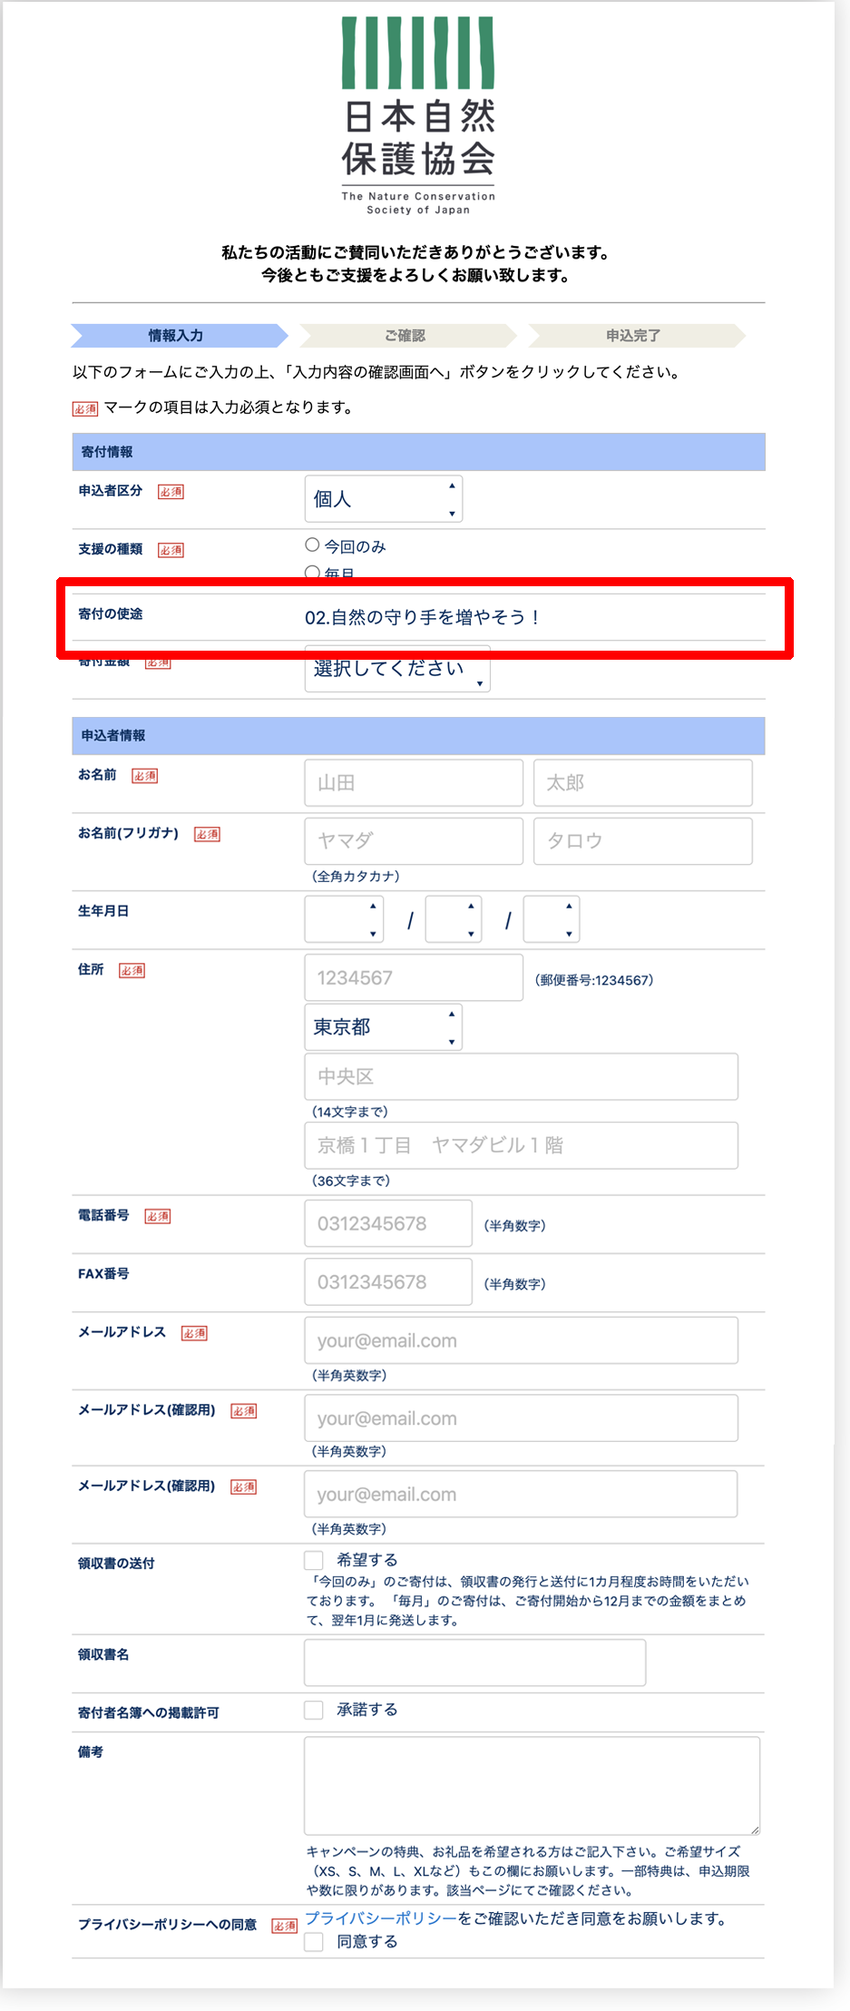Click the 太郎 first name field
Viewport: 850px width, 2011px height.
click(643, 783)
